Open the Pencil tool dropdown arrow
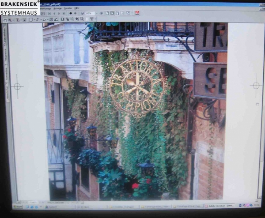The width and height of the screenshot is (265, 218). 41,19
